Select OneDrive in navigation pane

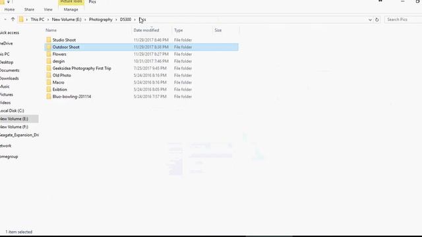coord(6,43)
